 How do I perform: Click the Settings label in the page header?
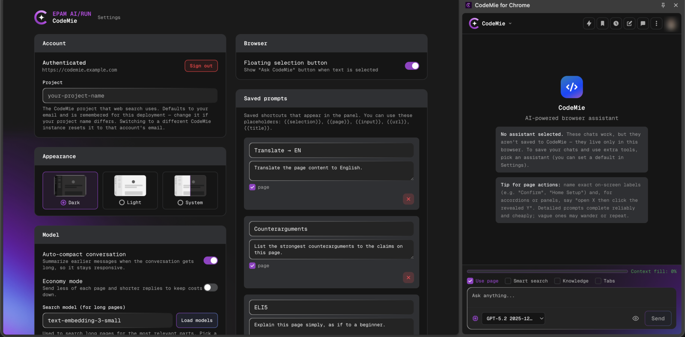(x=109, y=18)
